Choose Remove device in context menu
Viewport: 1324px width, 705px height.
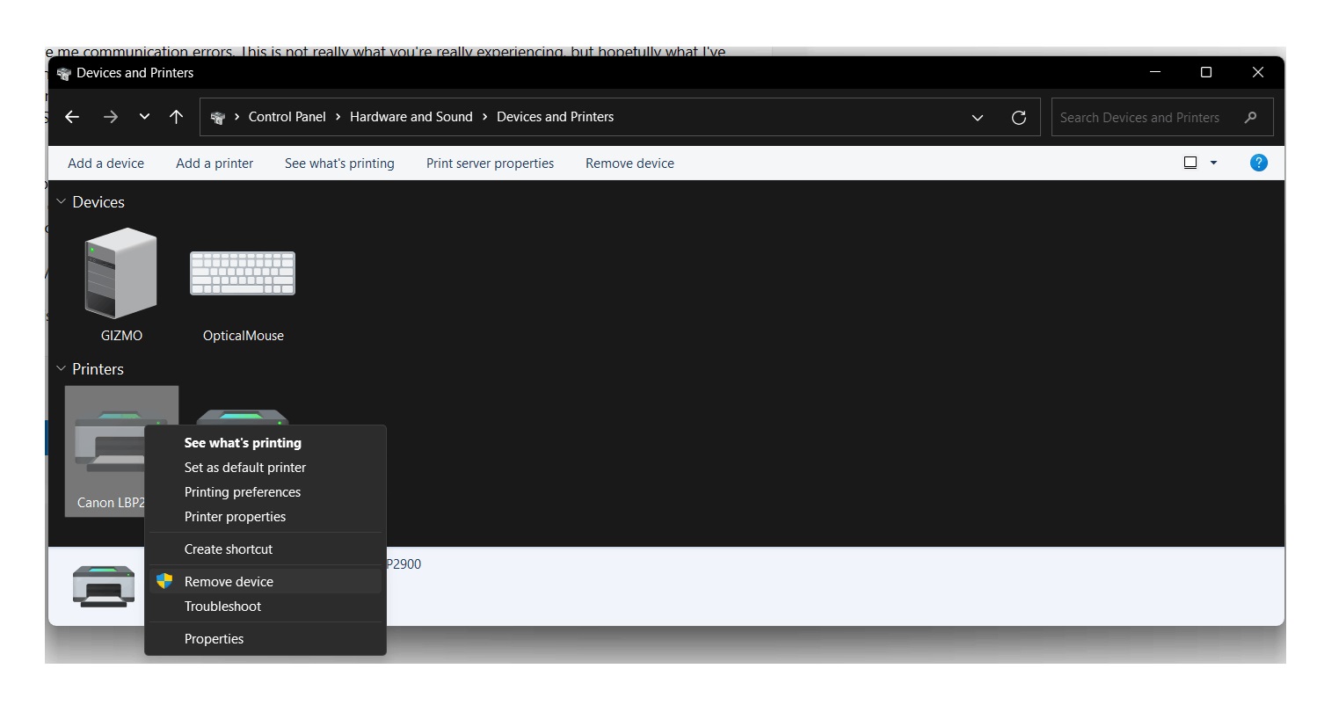click(265, 581)
